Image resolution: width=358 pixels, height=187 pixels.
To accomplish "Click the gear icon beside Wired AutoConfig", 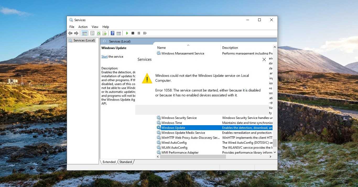I will (x=159, y=143).
